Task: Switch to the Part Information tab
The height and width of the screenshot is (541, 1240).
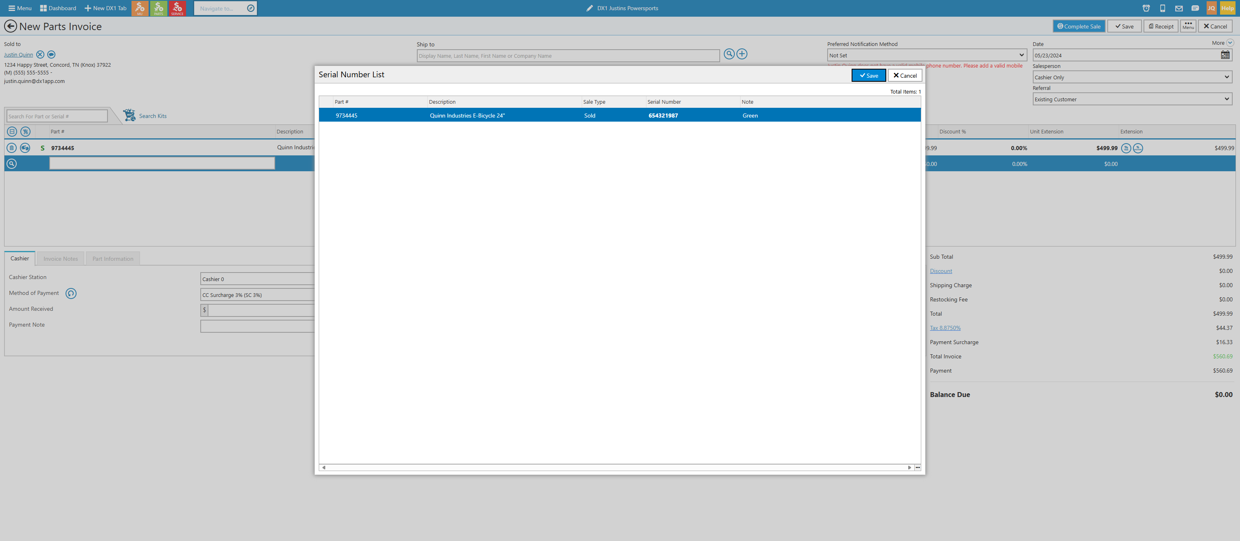Action: coord(113,259)
